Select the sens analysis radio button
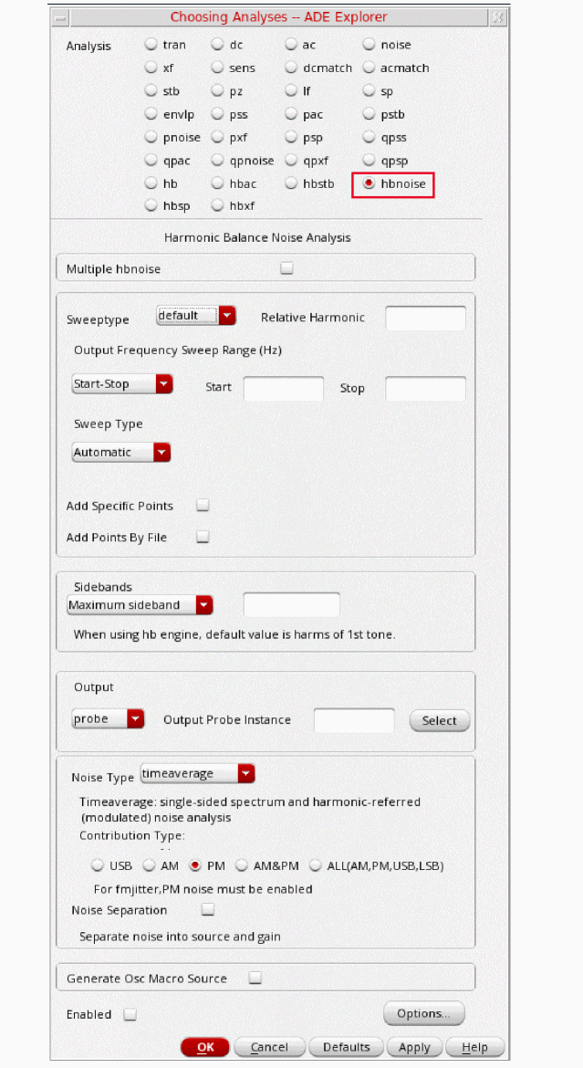Image resolution: width=583 pixels, height=1068 pixels. 217,68
